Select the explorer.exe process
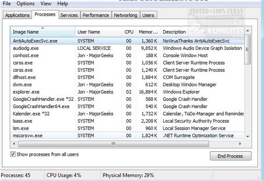The width and height of the screenshot is (264, 181). click(x=127, y=92)
